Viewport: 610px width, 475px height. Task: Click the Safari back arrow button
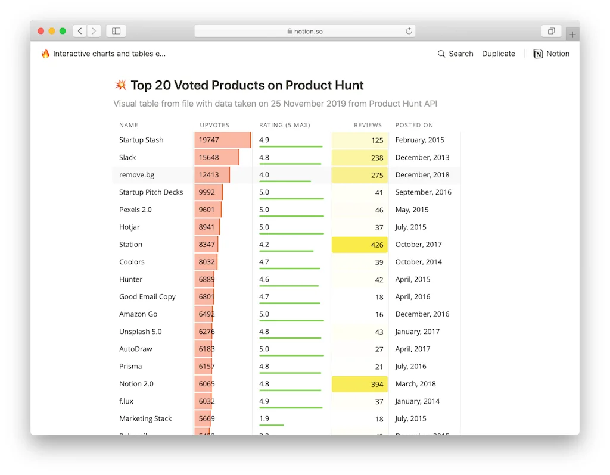pos(80,31)
